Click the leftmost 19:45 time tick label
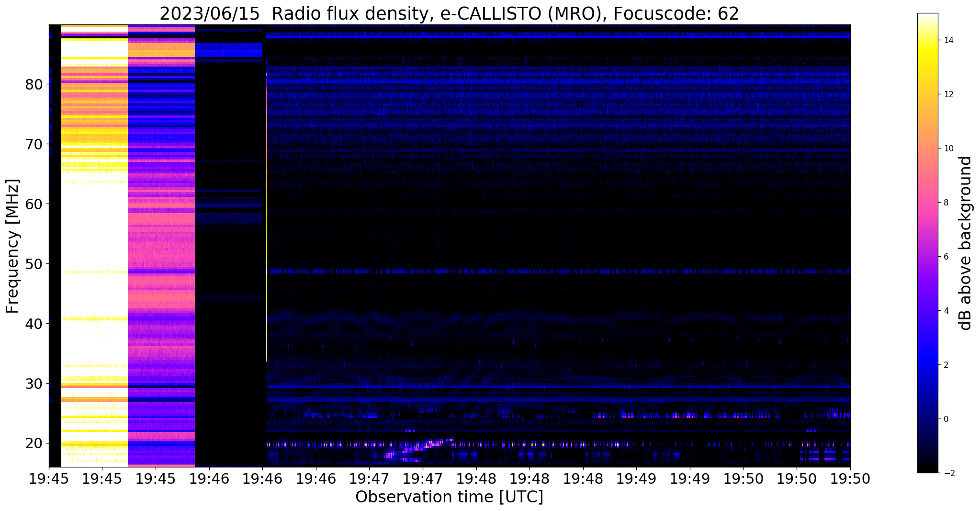This screenshot has height=511, width=980. point(49,479)
